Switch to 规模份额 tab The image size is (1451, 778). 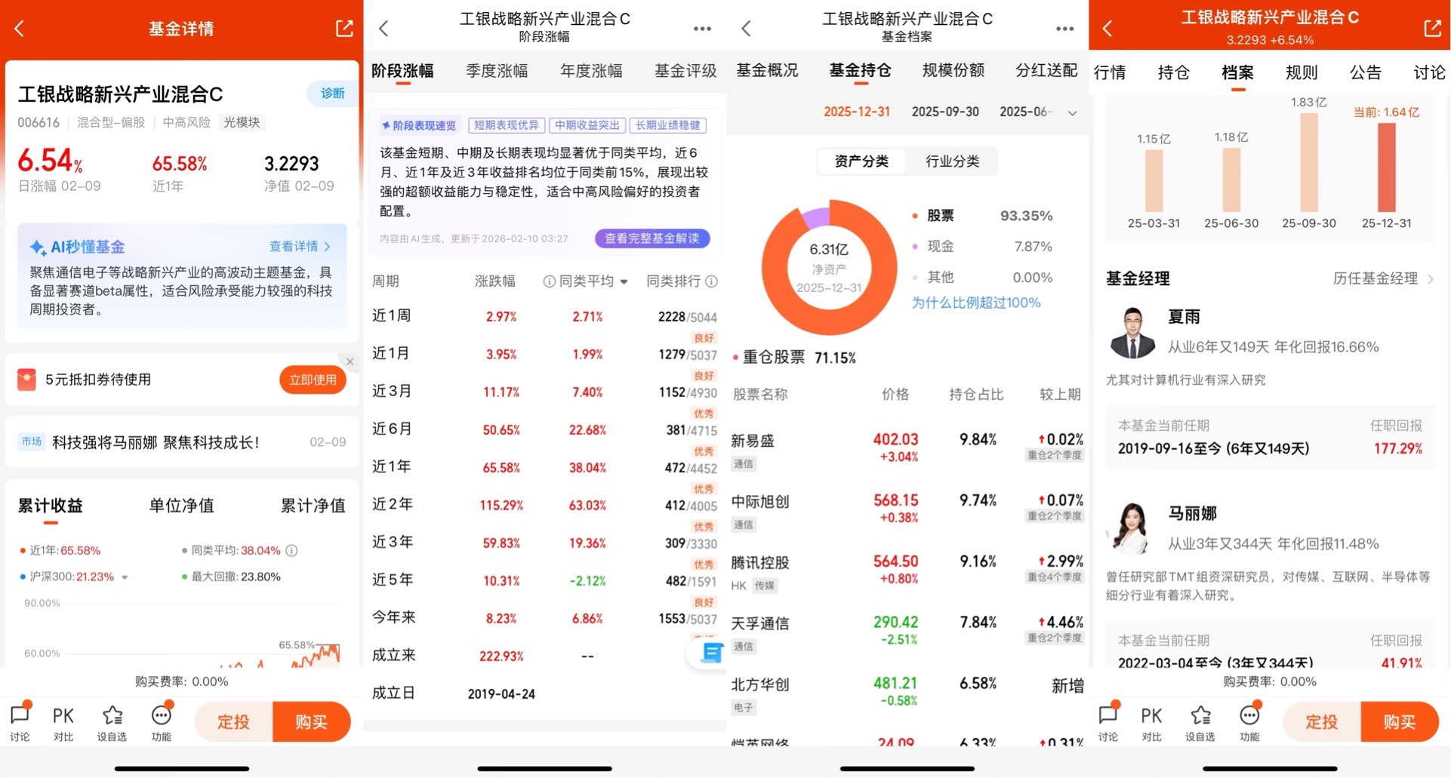pos(953,70)
